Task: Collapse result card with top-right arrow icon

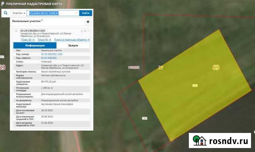Action: coord(88,31)
